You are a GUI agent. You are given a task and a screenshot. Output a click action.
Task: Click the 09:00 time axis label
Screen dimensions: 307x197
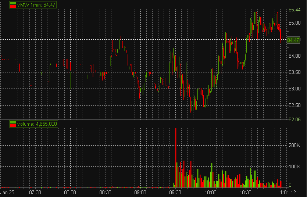140,192
